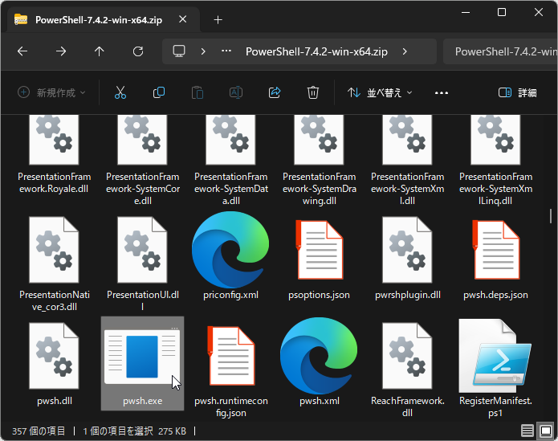558x441 pixels.
Task: Select the PresentationUI.dll file icon
Action: (142, 250)
